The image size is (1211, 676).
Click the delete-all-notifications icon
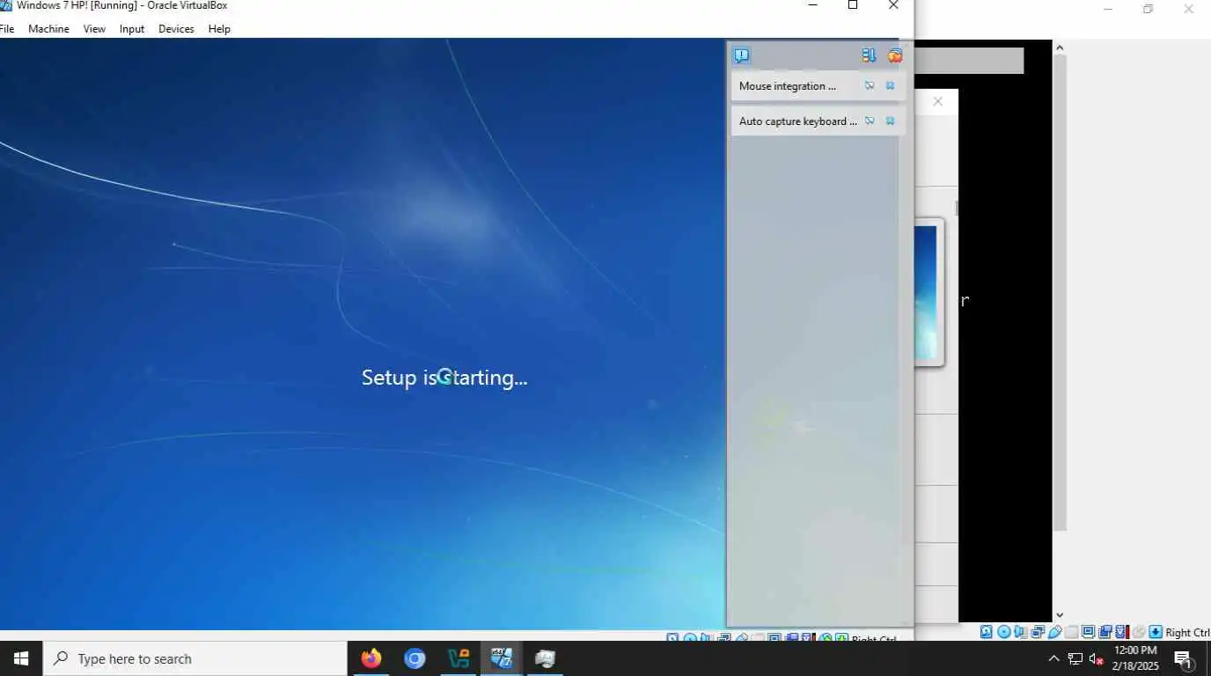tap(895, 55)
